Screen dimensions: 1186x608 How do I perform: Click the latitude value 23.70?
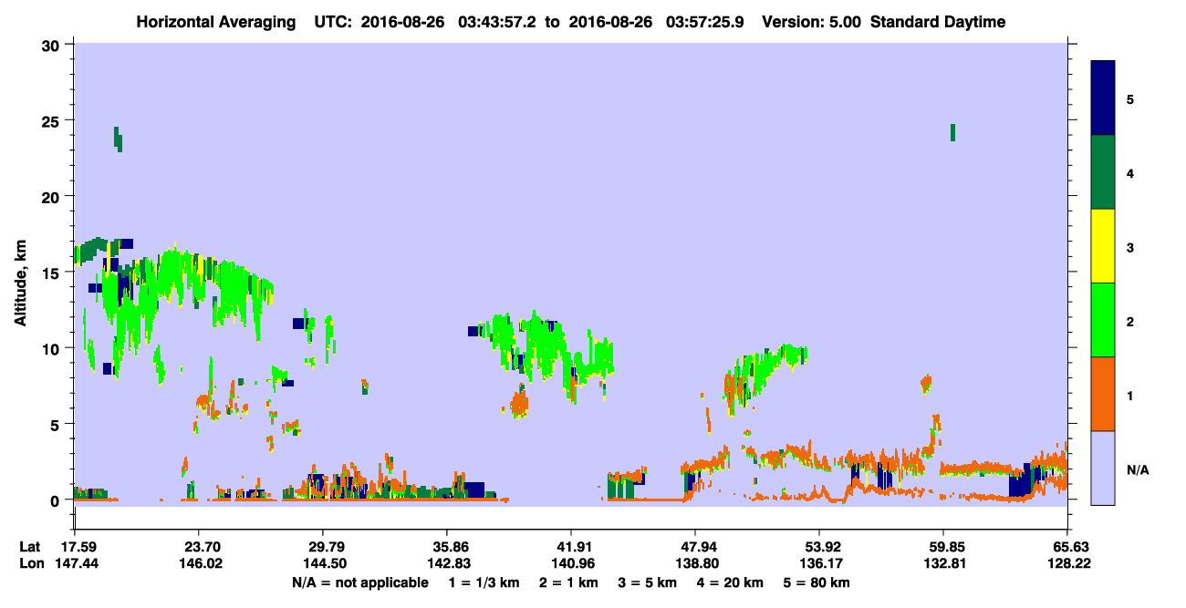click(x=198, y=547)
